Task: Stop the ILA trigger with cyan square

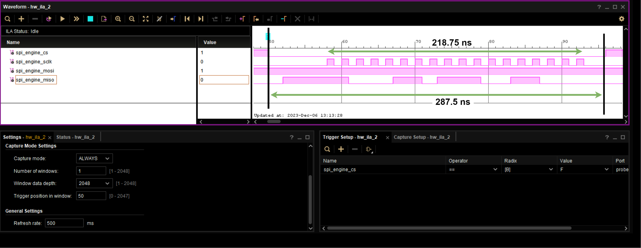Action: point(90,19)
